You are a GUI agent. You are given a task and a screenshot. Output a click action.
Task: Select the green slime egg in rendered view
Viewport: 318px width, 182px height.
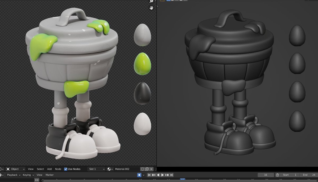[x=143, y=64]
